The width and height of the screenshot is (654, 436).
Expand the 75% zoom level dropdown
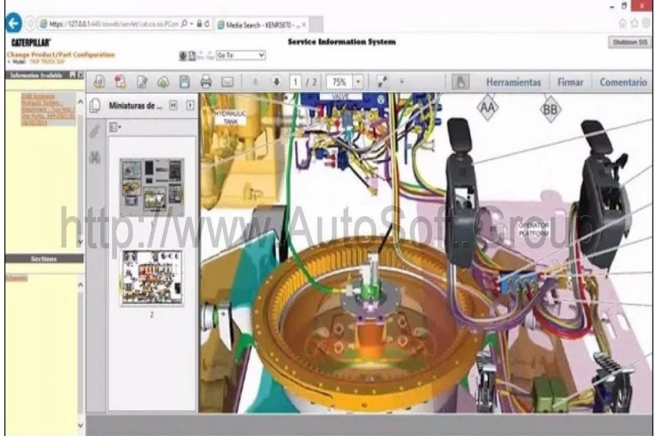tap(358, 82)
